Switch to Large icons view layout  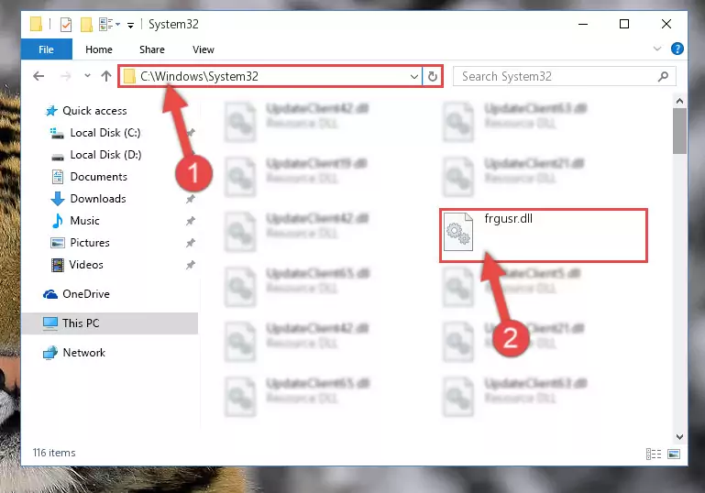point(674,454)
